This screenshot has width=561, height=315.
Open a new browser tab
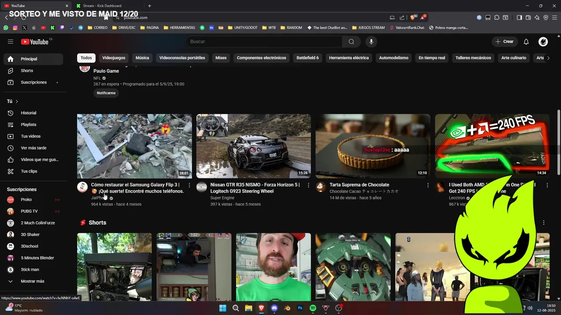point(149,6)
